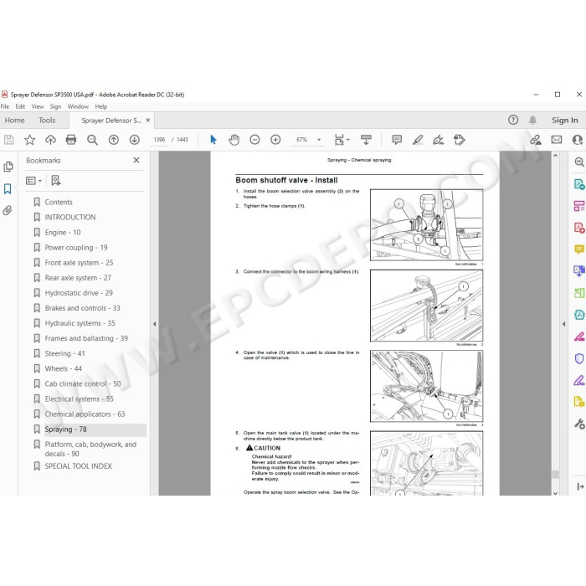Choose the Selection arrow tool
The height and width of the screenshot is (586, 586).
[x=213, y=140]
